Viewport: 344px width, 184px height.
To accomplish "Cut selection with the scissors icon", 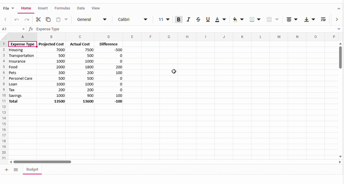I will (38, 19).
